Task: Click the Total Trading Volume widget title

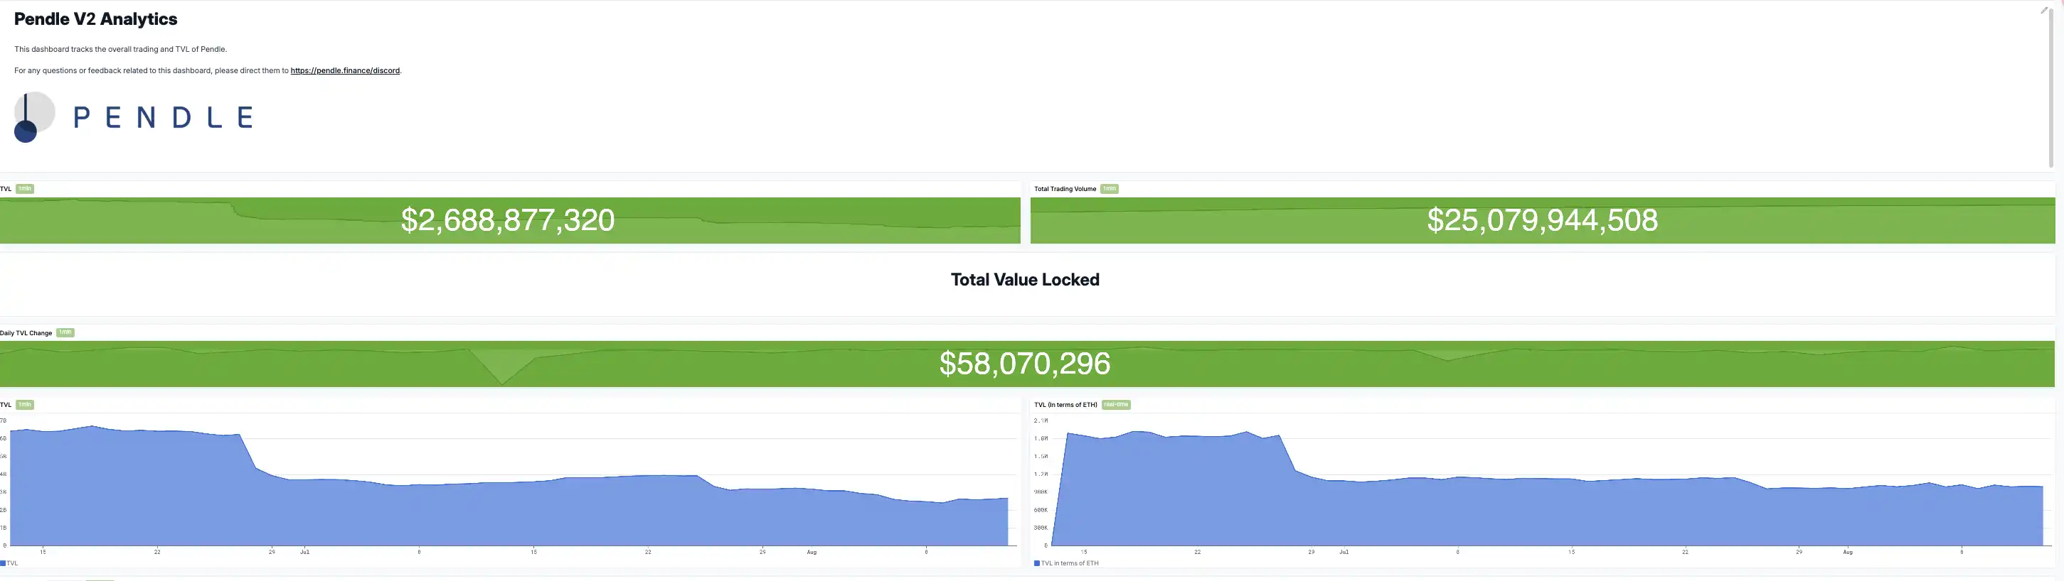Action: click(1064, 189)
